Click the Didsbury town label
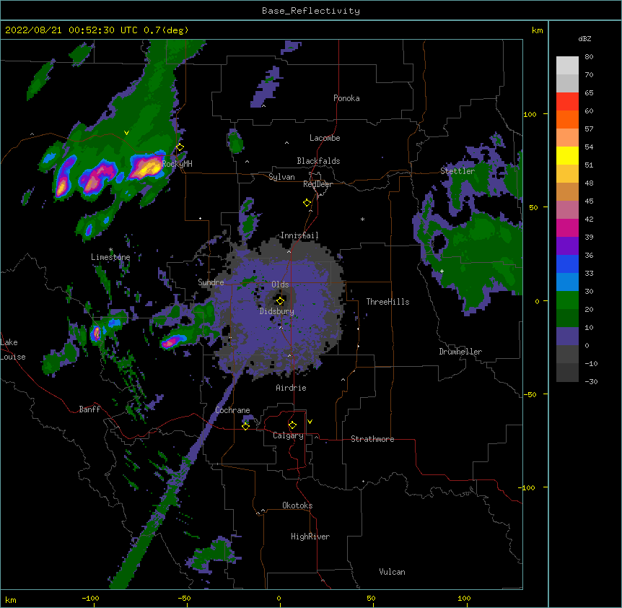This screenshot has width=622, height=608. (276, 311)
